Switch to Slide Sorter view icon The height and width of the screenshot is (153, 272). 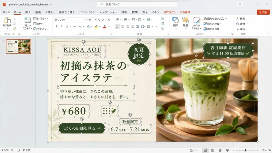[213, 150]
